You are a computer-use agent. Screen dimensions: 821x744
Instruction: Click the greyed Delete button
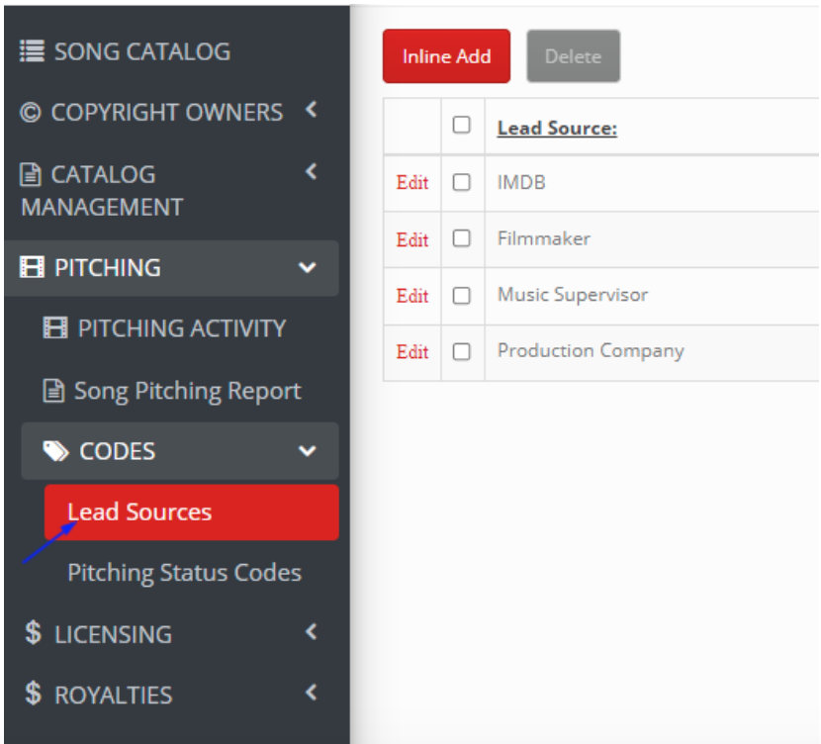574,56
